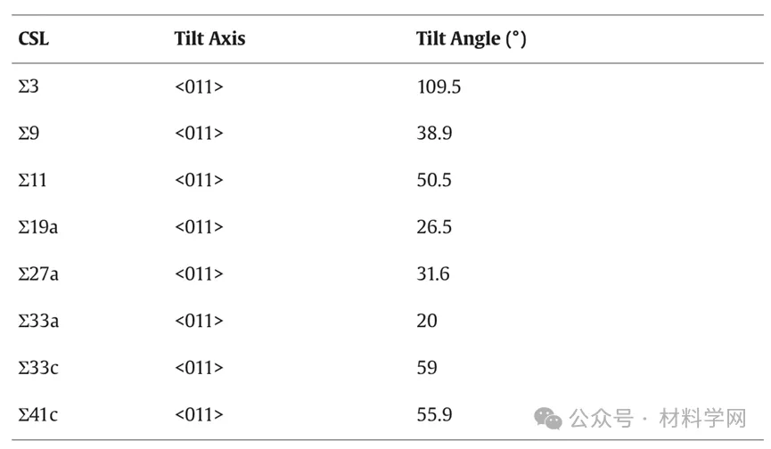This screenshot has width=771, height=449.
Task: Click the 公众号 · 材料学网 watermark text
Action: [x=658, y=419]
